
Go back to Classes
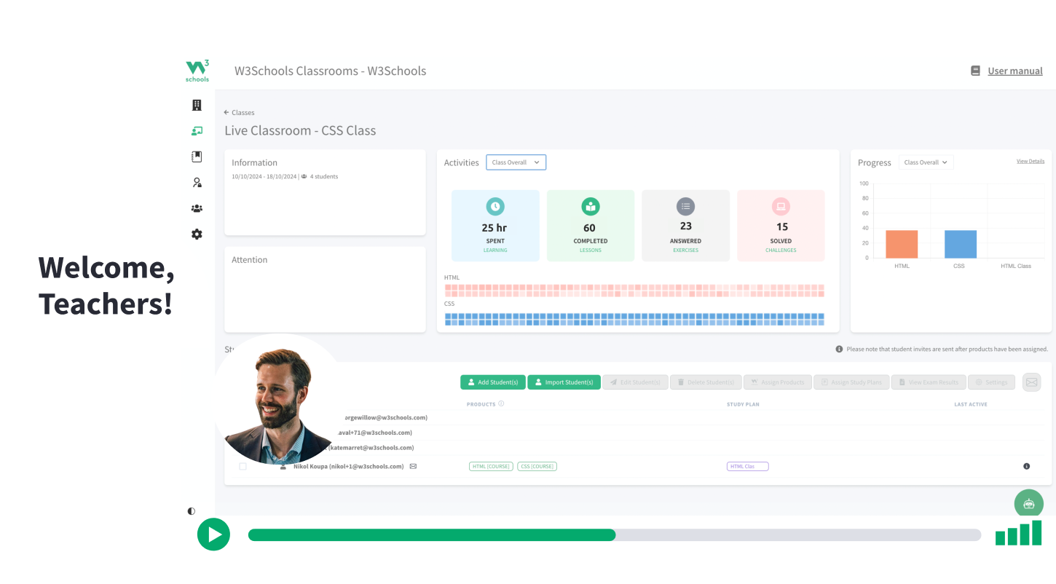coord(239,113)
